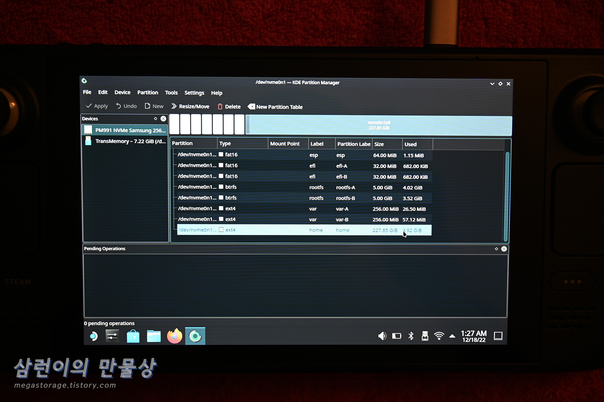This screenshot has width=604, height=402.
Task: Click the nvme0n1p8 227.85 GiB partition bar
Action: (379, 125)
